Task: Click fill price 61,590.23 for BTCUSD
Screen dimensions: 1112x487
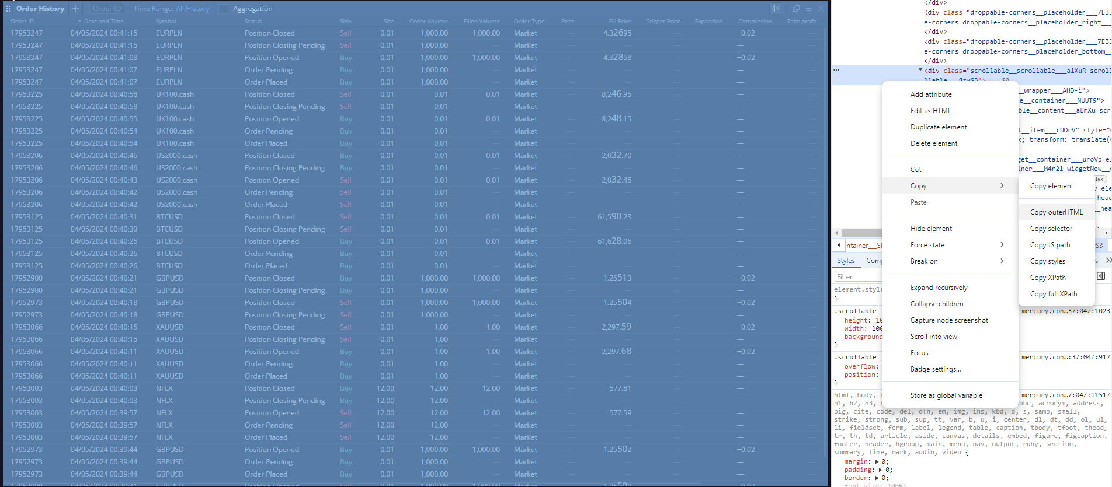Action: tap(614, 216)
